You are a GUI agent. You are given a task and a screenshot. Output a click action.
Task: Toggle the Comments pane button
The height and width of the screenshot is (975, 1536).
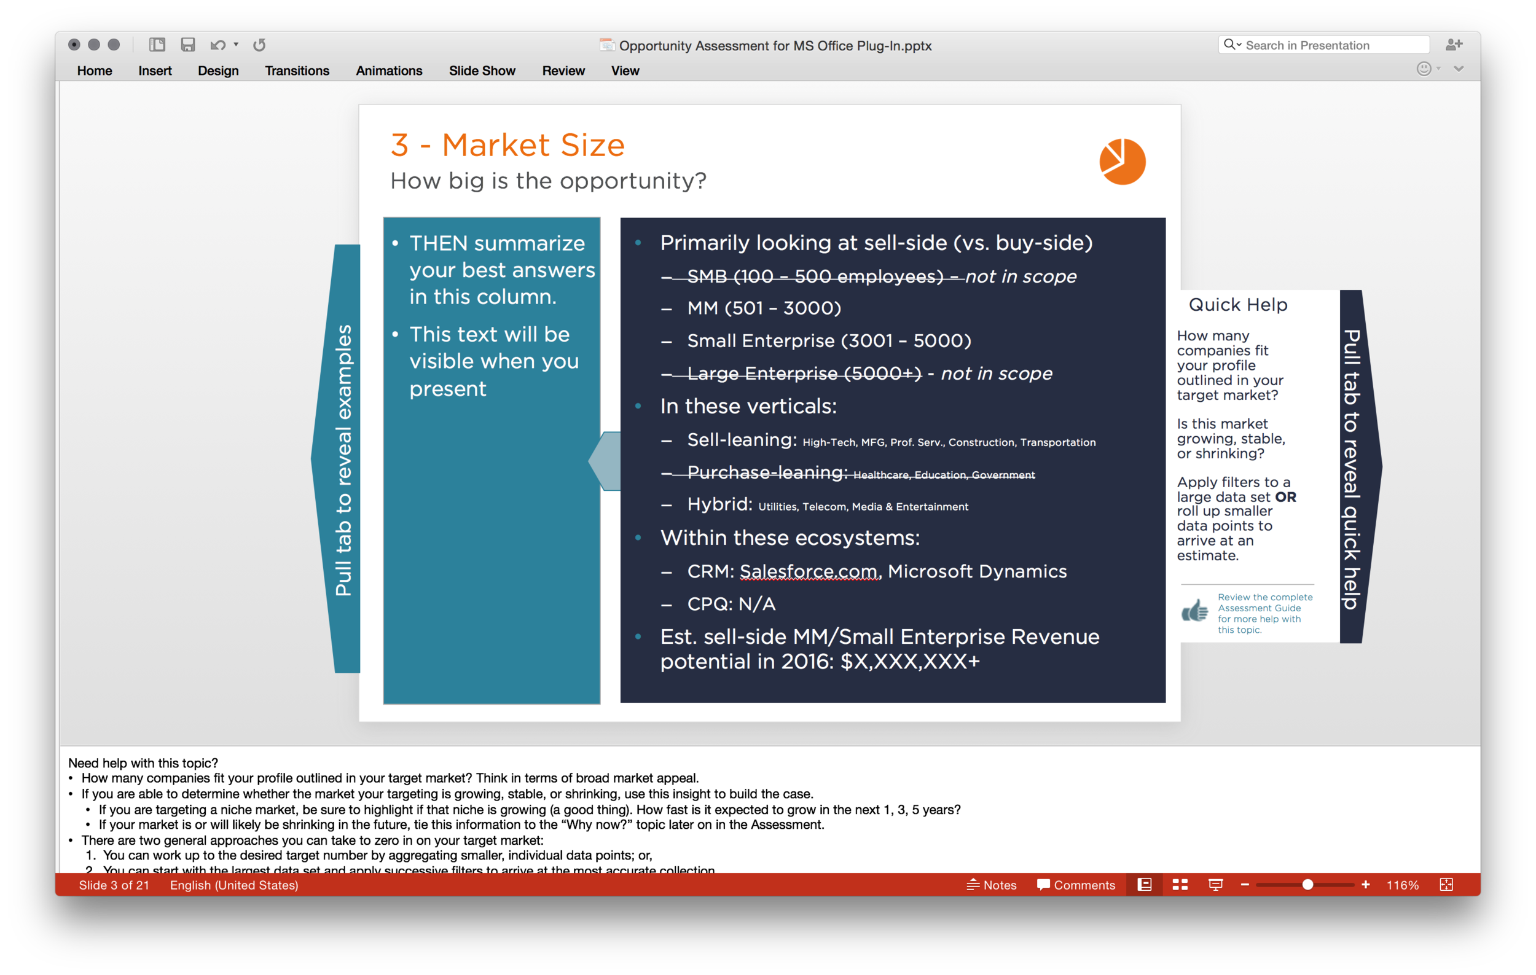[x=1076, y=885]
